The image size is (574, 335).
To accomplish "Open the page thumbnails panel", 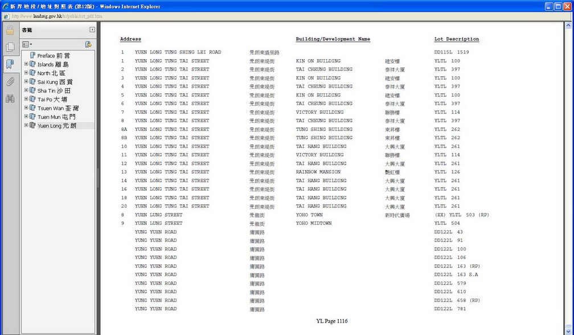I will (x=10, y=48).
